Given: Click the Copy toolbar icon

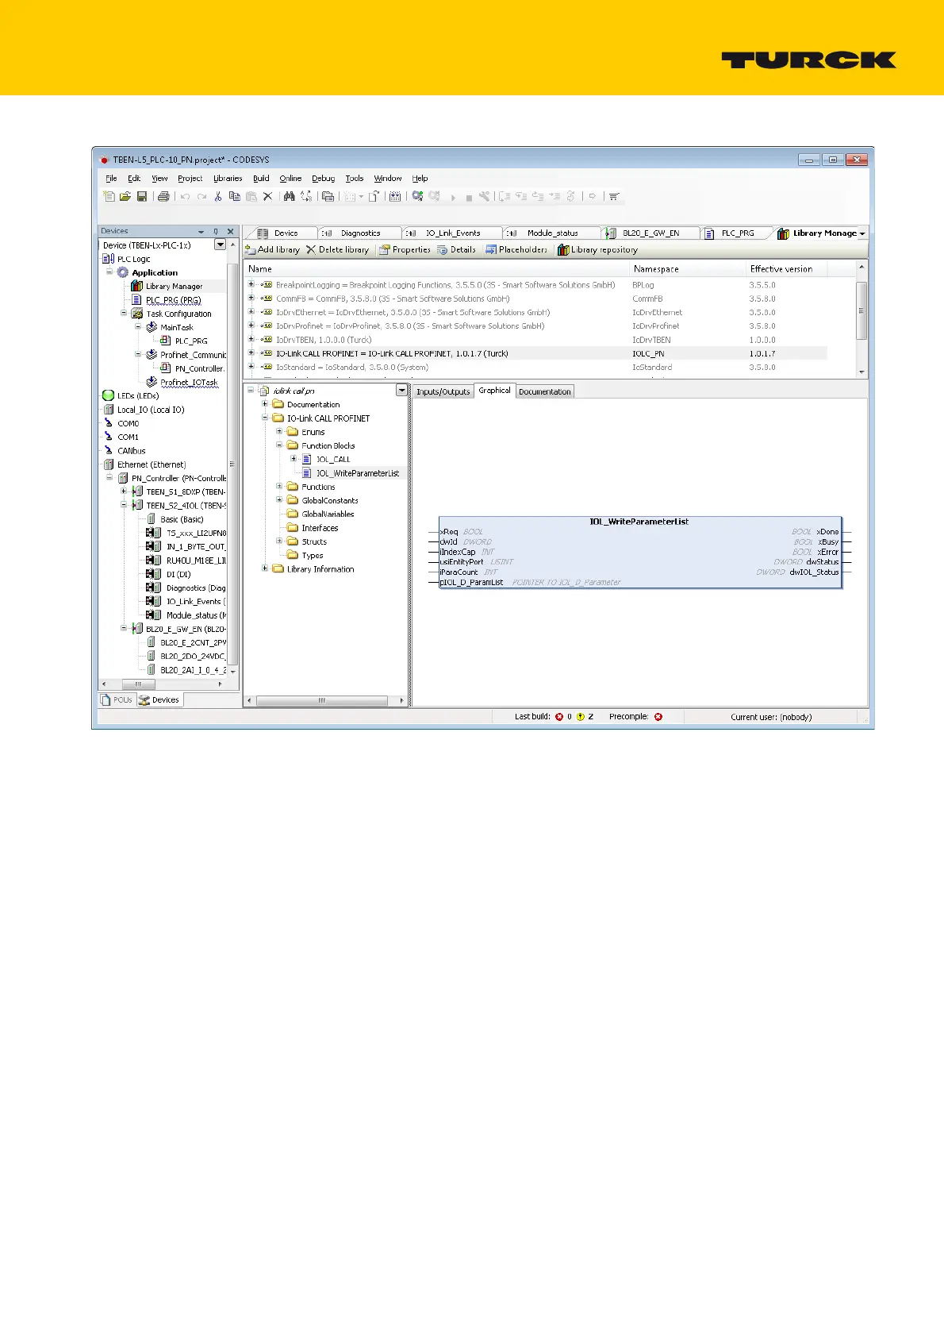Looking at the screenshot, I should click(234, 196).
